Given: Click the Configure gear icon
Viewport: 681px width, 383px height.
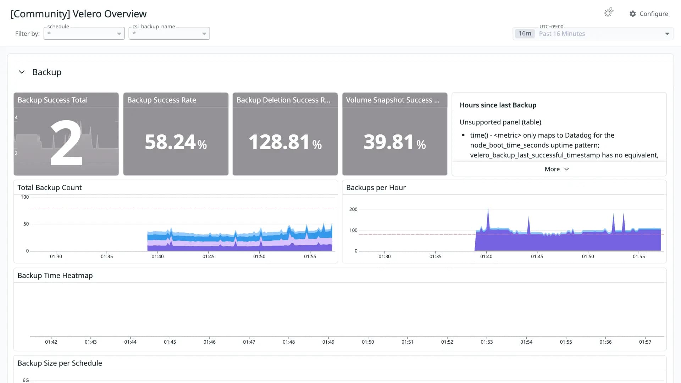Looking at the screenshot, I should pyautogui.click(x=633, y=13).
